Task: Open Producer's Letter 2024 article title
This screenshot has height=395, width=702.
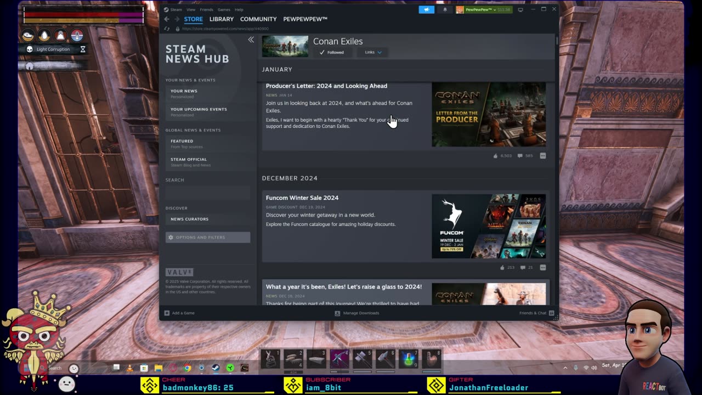Action: pos(326,86)
